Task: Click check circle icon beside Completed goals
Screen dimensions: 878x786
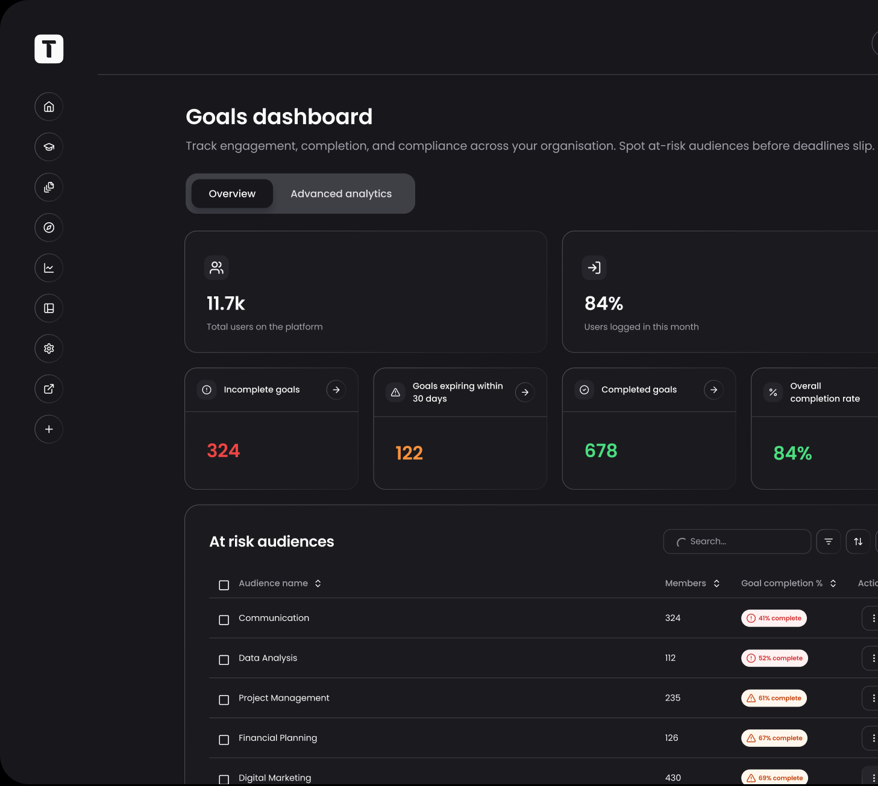Action: coord(585,390)
